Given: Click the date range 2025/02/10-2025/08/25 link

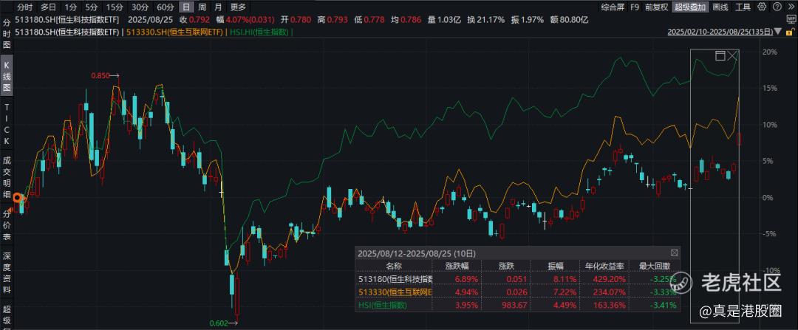Looking at the screenshot, I should 720,32.
